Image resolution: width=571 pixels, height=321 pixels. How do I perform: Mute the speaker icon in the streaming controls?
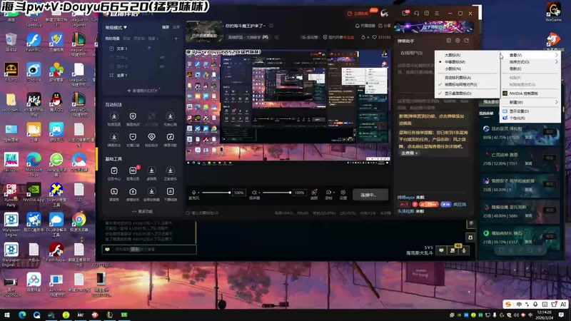point(254,193)
